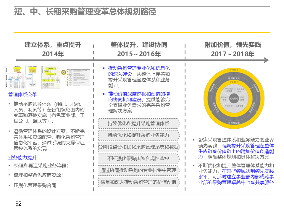Click the slide title 短、中、长期采购管理变革总体规划路径

coord(85,12)
